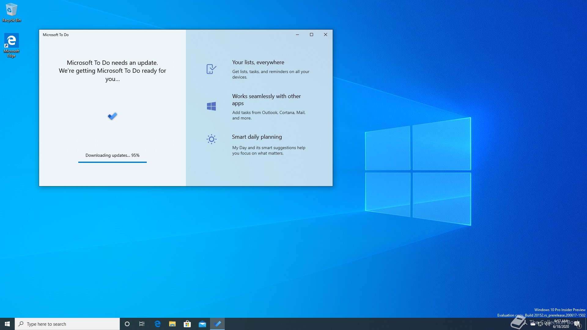This screenshot has width=587, height=330.
Task: Open Microsoft Store from the taskbar
Action: [x=187, y=324]
